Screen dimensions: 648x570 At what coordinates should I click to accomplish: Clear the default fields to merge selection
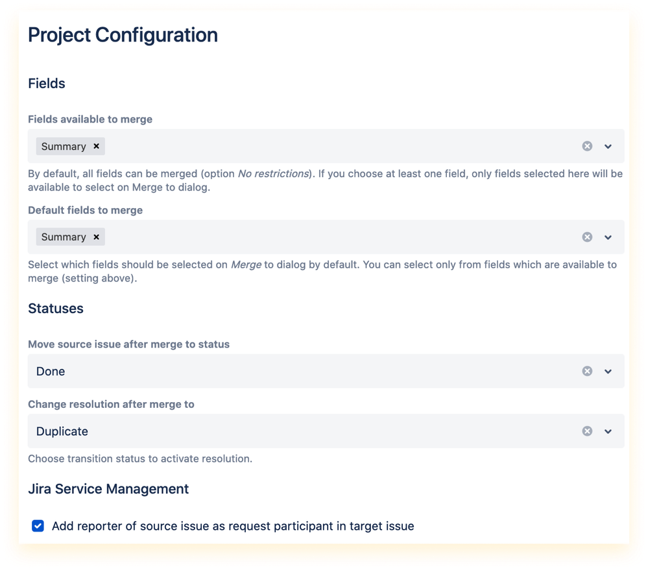(587, 237)
